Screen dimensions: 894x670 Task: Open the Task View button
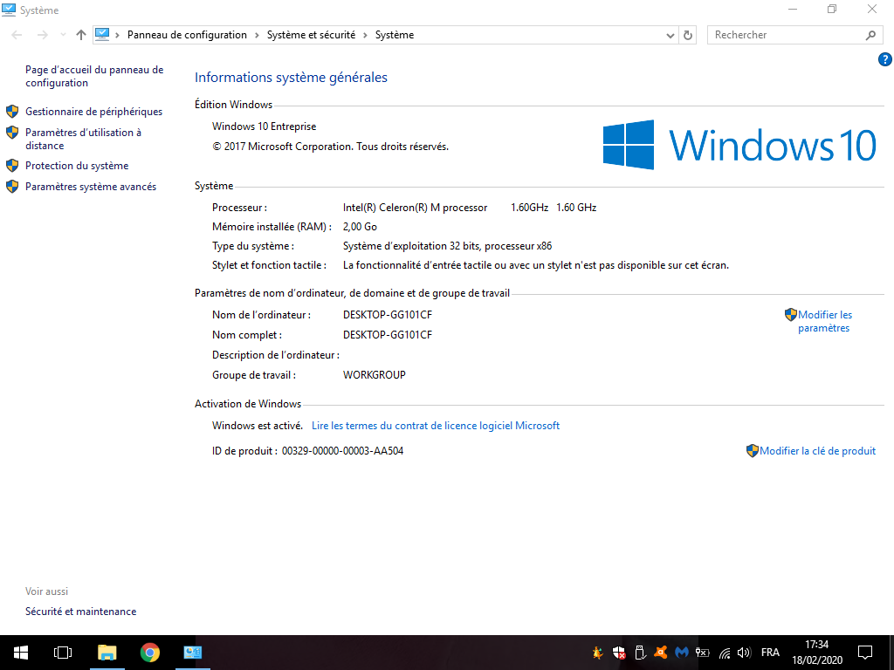(63, 653)
